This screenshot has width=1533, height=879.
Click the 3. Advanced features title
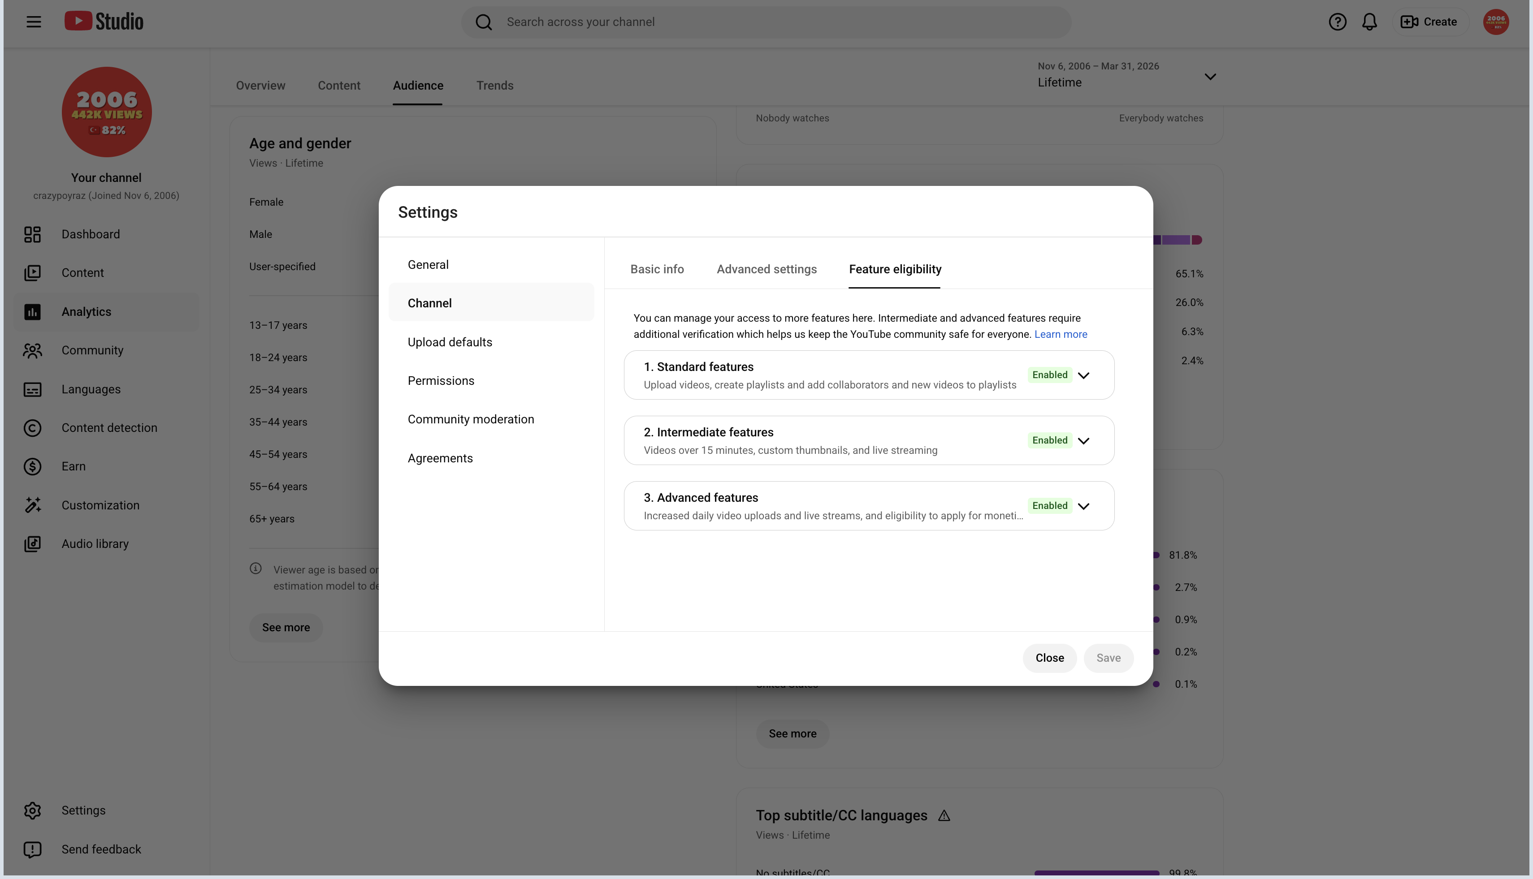click(701, 497)
